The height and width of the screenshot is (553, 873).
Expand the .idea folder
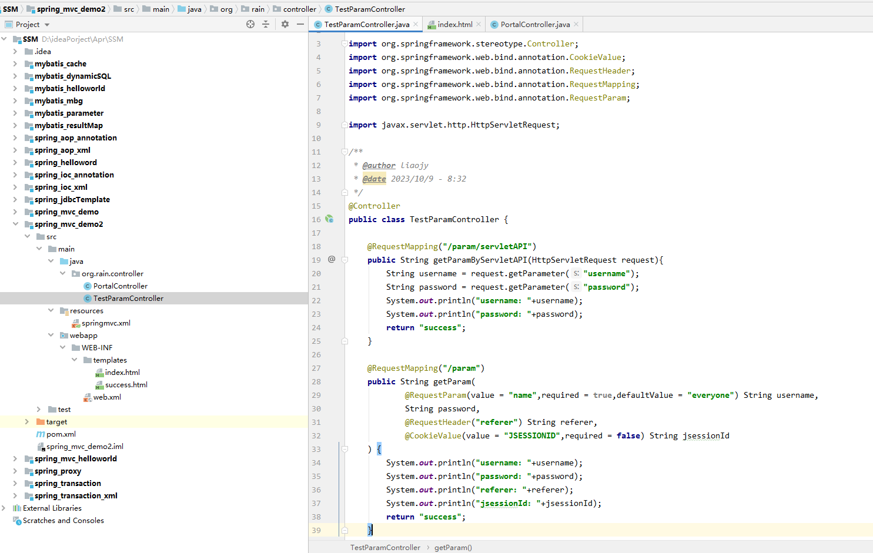click(x=15, y=52)
